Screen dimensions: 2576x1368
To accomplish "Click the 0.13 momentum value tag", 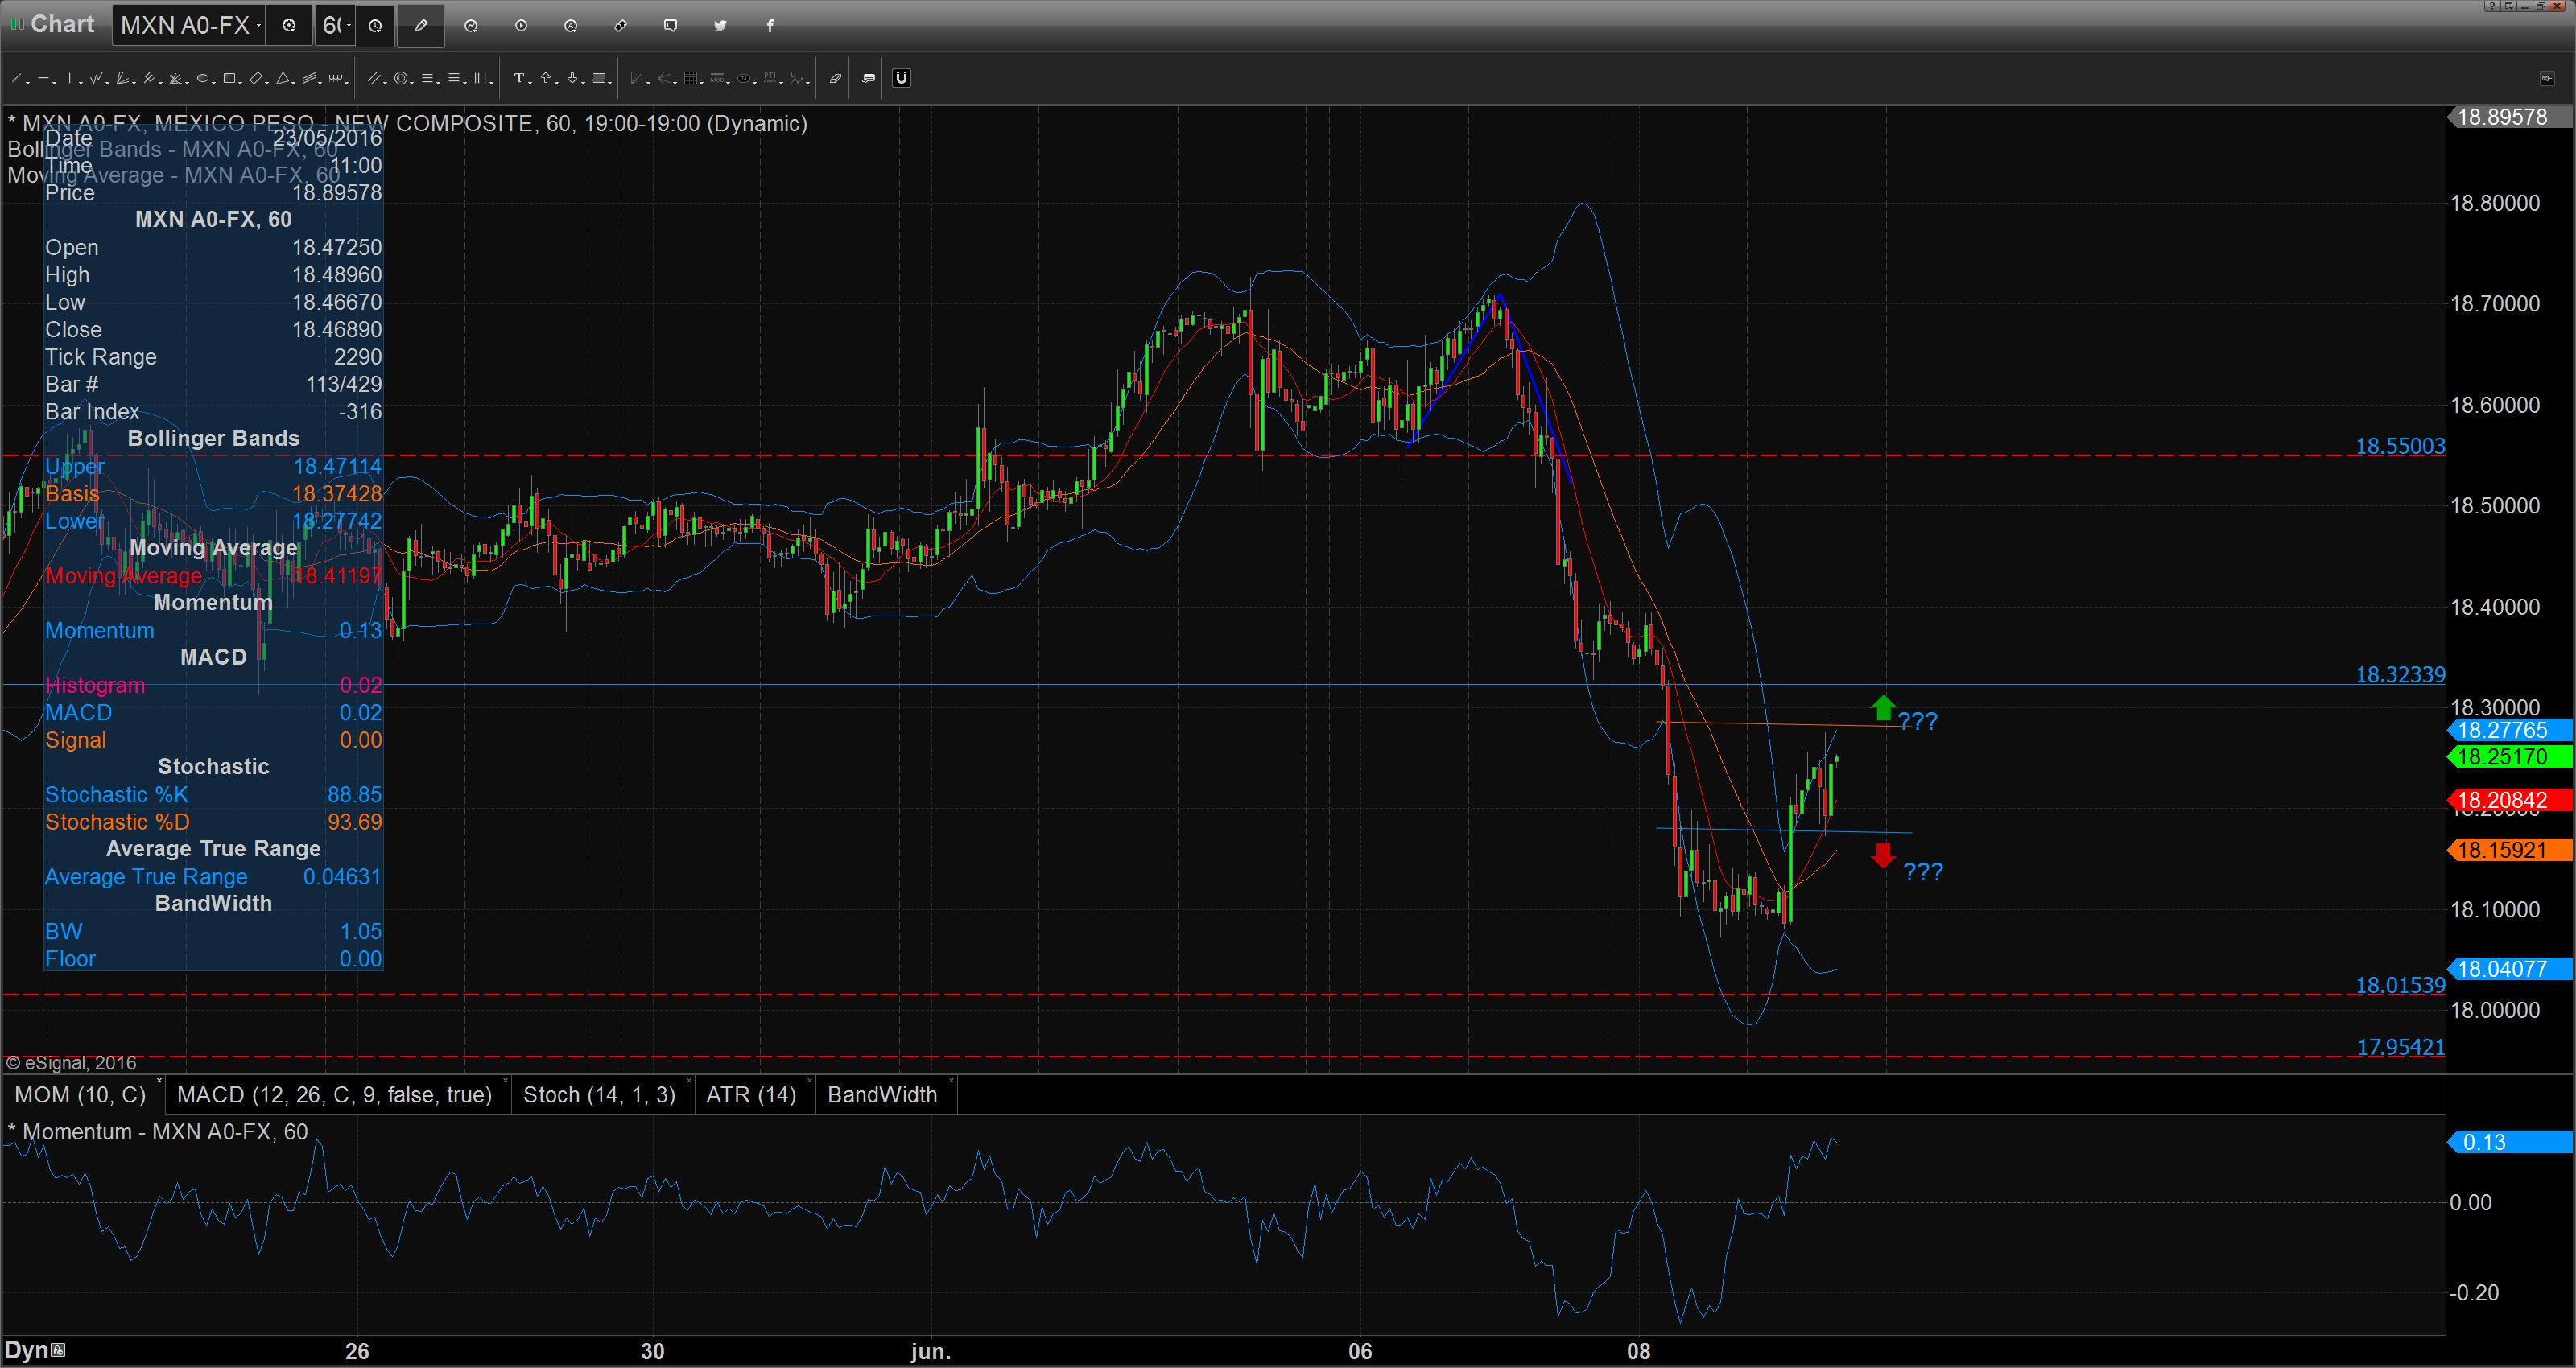I will pos(2510,1142).
